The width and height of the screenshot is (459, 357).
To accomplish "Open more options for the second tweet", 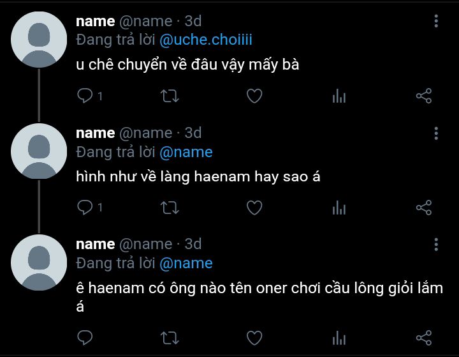I will click(436, 133).
